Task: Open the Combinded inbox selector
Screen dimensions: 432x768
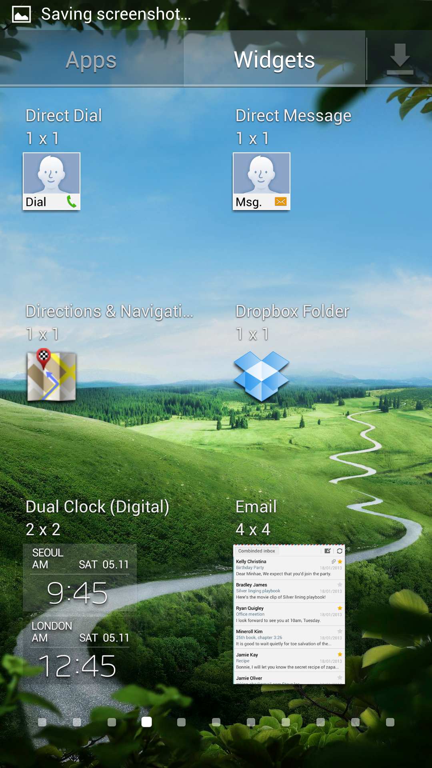Action: [256, 551]
